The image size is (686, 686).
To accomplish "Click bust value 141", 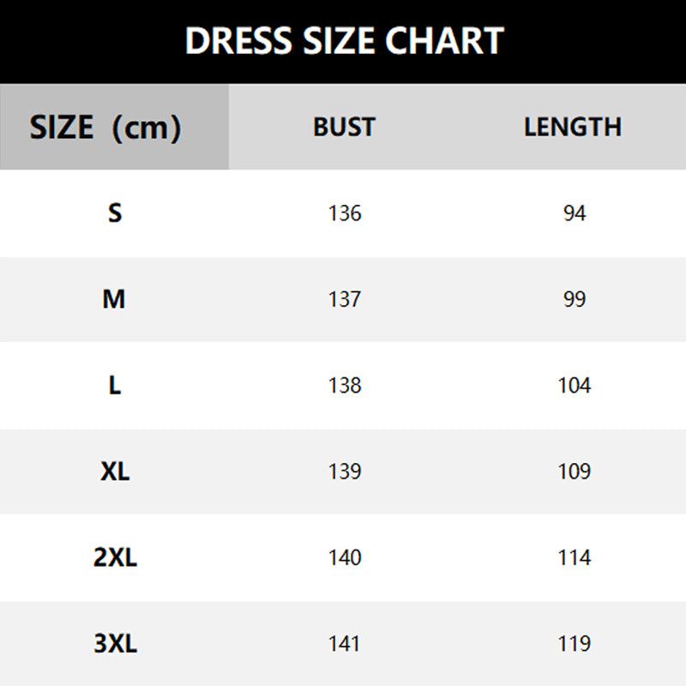I will point(345,644).
